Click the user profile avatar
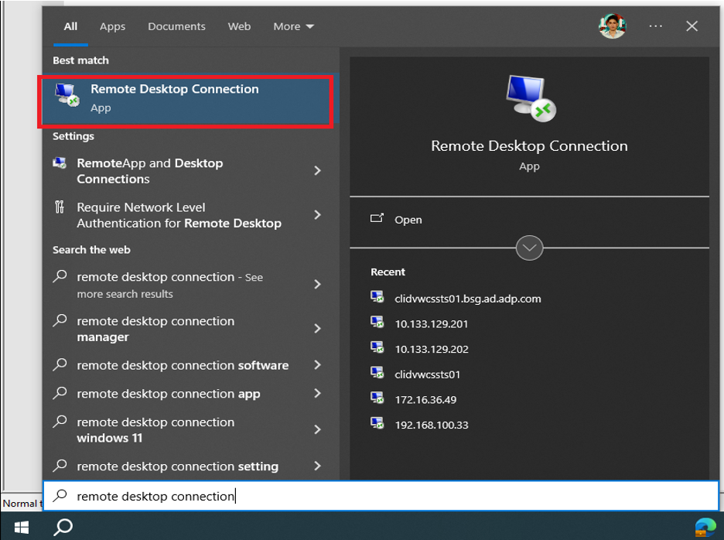Screen dimensions: 724x540 click(613, 26)
